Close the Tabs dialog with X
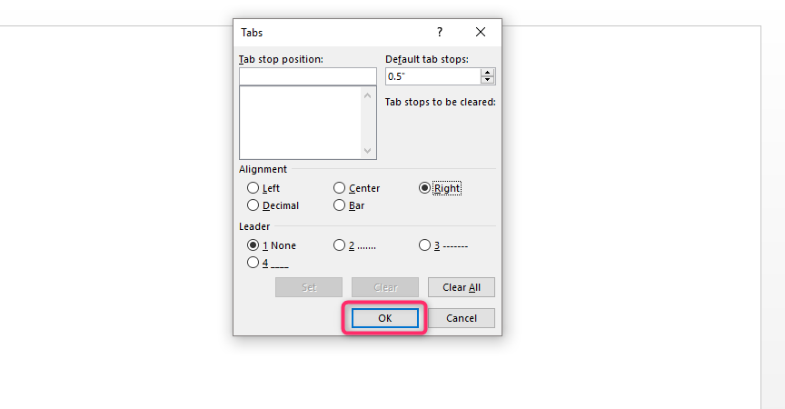785x409 pixels. click(481, 32)
